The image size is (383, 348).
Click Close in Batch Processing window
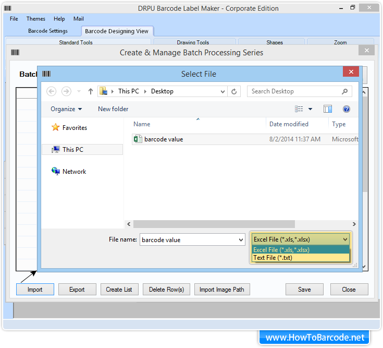point(349,290)
